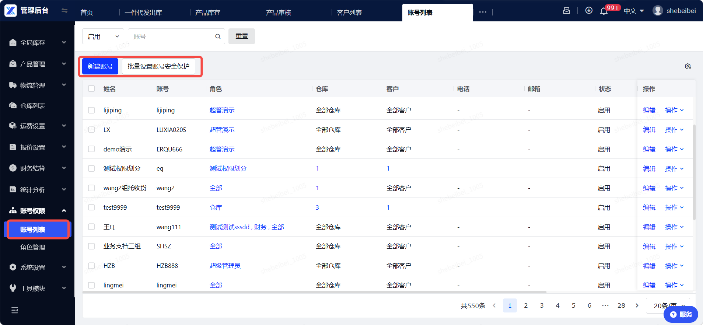The width and height of the screenshot is (703, 325).
Task: Click the X logo icon in header
Action: [x=11, y=11]
